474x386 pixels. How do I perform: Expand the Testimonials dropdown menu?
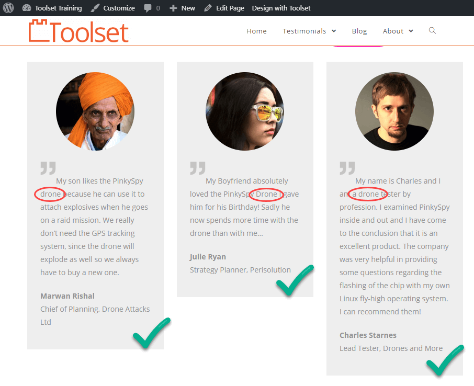pos(309,31)
